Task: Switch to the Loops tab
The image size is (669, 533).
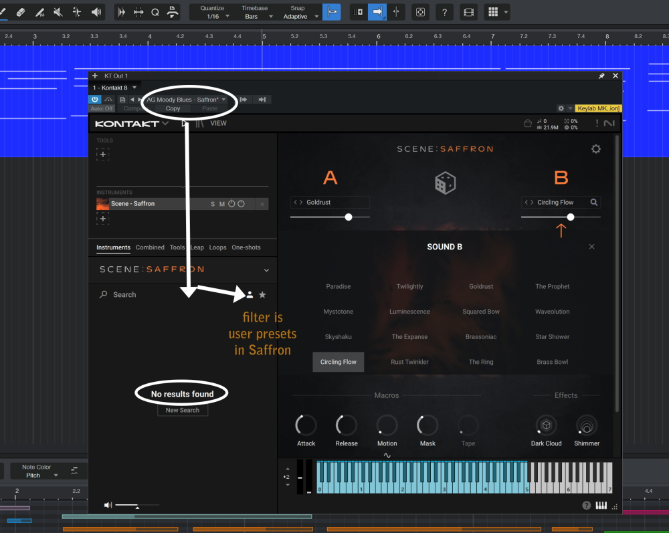Action: pyautogui.click(x=217, y=247)
